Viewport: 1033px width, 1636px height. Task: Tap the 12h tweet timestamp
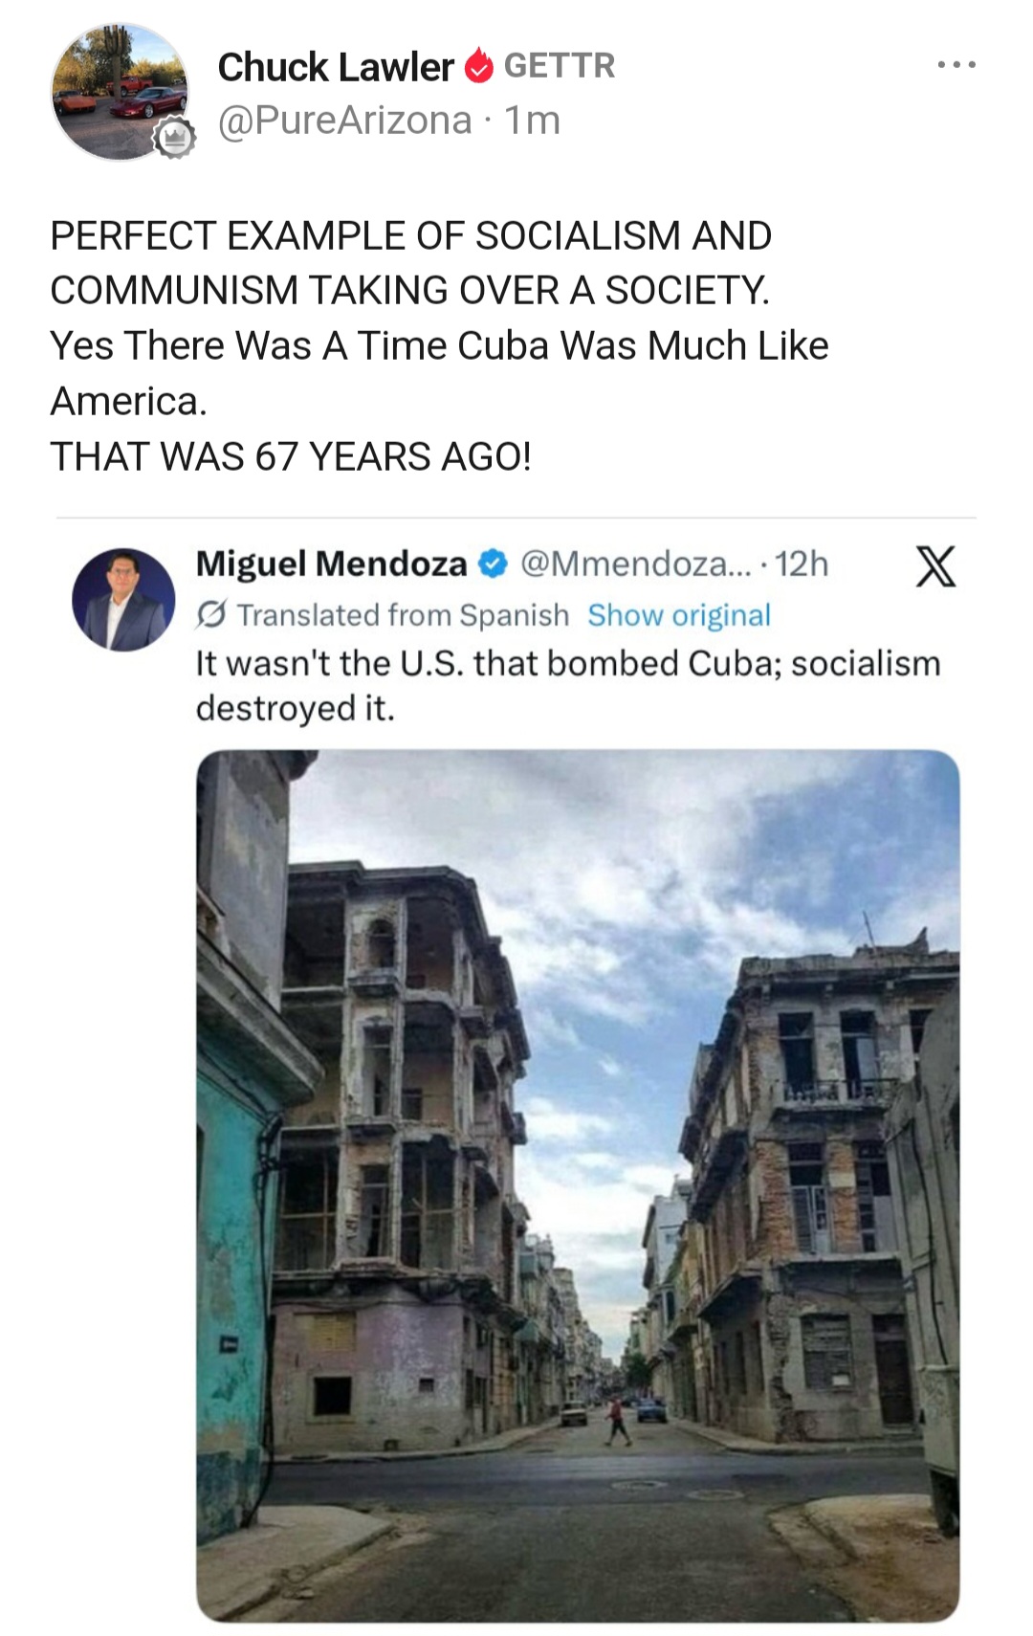pyautogui.click(x=802, y=564)
